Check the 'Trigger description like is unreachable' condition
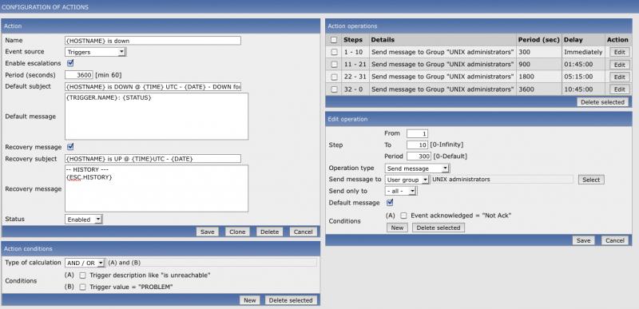Screen dimensions: 639x309 coord(83,275)
